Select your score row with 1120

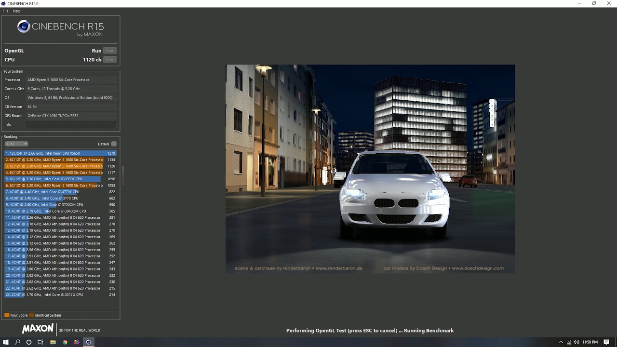pyautogui.click(x=61, y=166)
